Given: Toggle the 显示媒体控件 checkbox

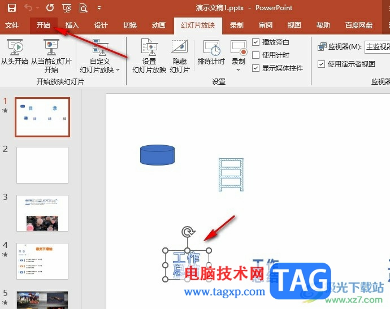Looking at the screenshot, I should 255,68.
